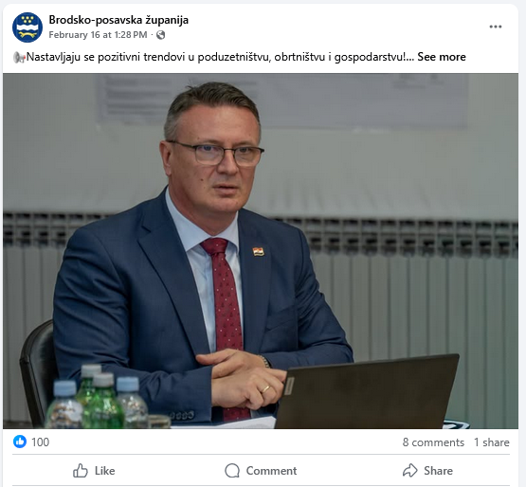The image size is (526, 487).
Task: Click the thumbs-up icon on the Like button
Action: click(81, 471)
